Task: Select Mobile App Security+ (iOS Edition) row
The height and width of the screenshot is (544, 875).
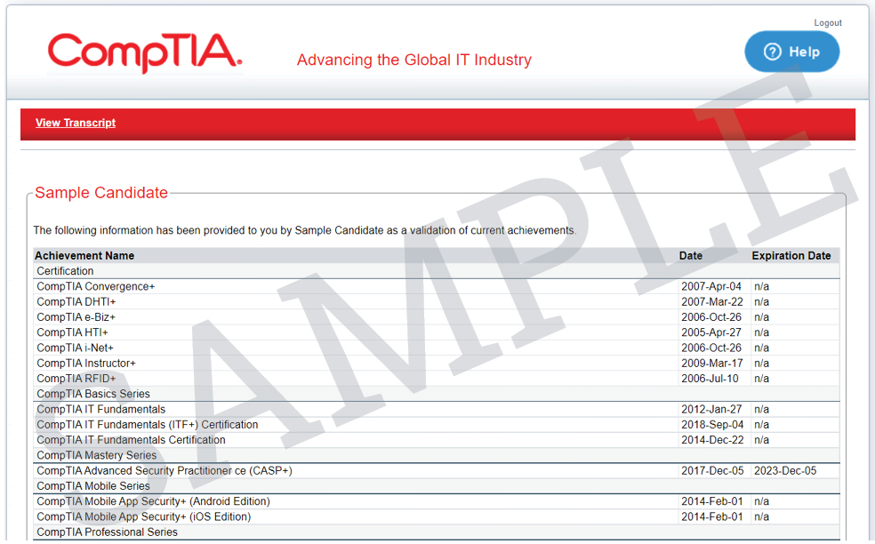Action: (437, 516)
